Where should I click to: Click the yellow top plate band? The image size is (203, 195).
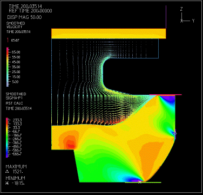(x=109, y=34)
